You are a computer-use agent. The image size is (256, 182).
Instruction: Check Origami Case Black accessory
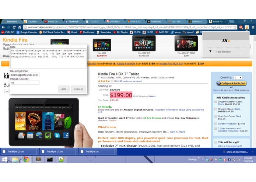[215, 109]
